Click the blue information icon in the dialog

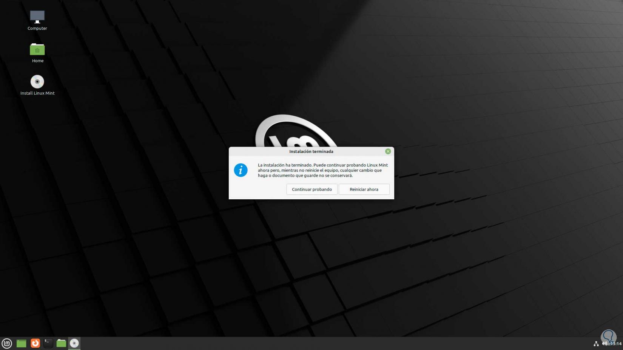tap(241, 170)
